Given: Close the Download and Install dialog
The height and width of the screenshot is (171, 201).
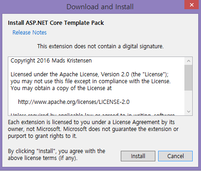Looking at the screenshot, I should pos(191,5).
